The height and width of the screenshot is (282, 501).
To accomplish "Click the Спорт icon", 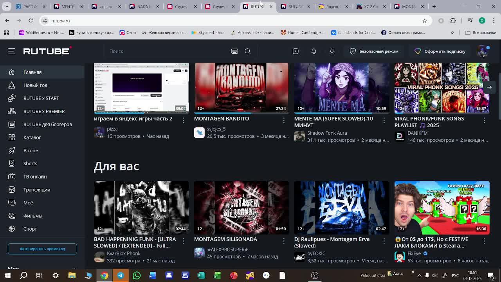I will tap(12, 229).
